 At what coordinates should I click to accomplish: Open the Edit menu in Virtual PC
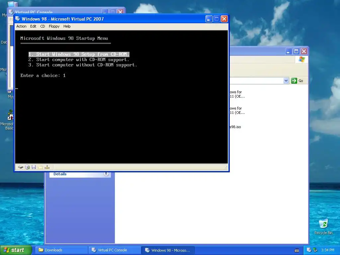33,26
